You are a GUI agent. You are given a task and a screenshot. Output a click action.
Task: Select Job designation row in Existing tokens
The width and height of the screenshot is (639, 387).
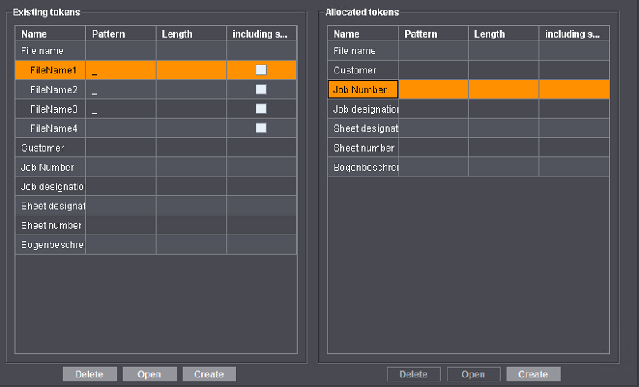click(156, 187)
